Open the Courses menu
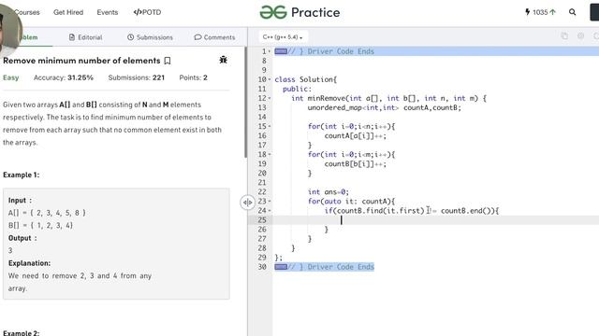The image size is (599, 336). [27, 12]
